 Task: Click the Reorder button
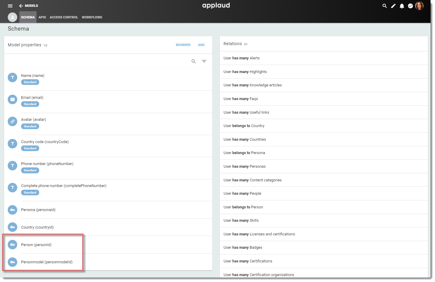coord(183,45)
